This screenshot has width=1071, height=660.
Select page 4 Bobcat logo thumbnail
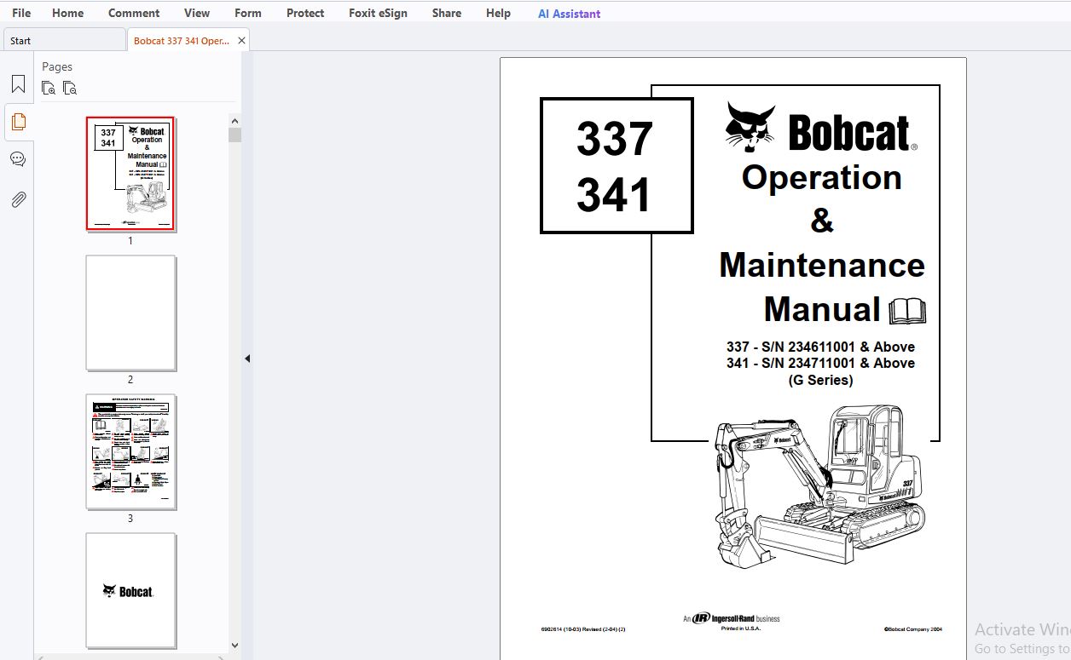130,591
